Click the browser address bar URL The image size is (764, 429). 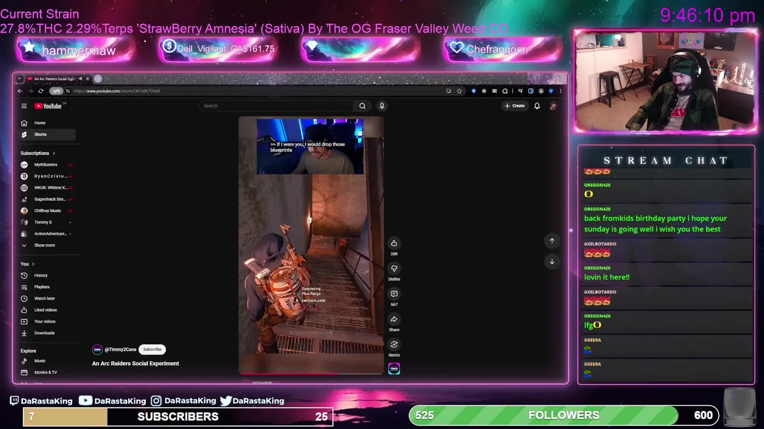117,91
